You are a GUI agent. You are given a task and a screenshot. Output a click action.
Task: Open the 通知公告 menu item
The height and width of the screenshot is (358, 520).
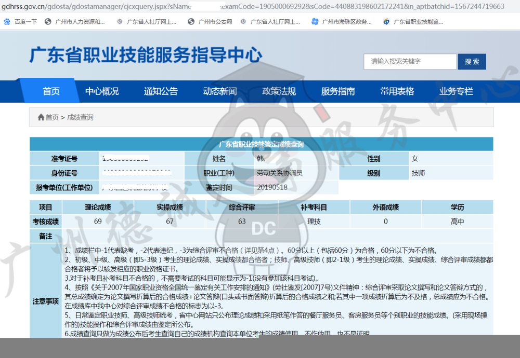(161, 91)
